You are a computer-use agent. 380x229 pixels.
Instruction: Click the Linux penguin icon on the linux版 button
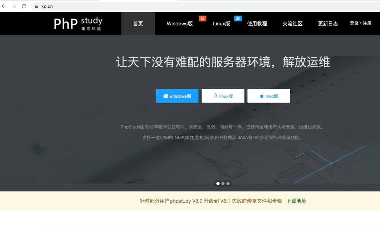(x=215, y=96)
